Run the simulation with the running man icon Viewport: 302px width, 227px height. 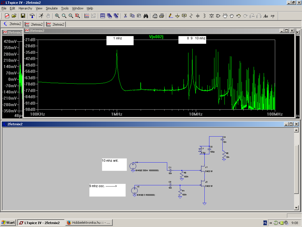(41, 16)
